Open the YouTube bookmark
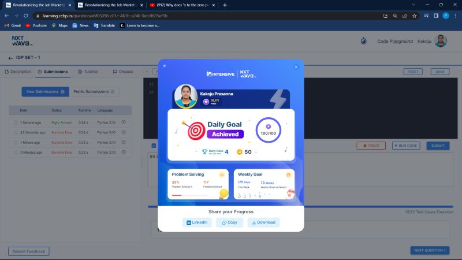 [36, 25]
